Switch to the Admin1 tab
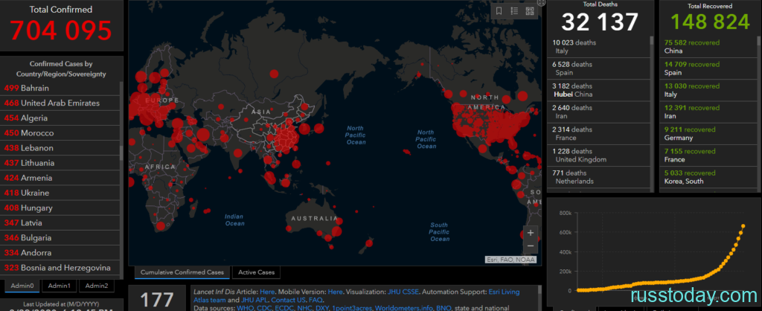 59,286
